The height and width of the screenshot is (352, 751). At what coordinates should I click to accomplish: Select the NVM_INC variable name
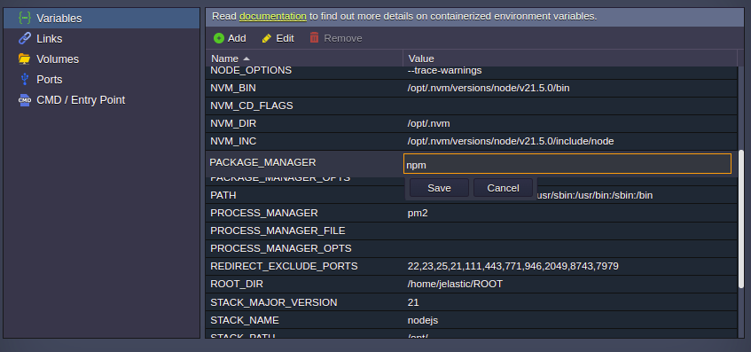point(233,141)
